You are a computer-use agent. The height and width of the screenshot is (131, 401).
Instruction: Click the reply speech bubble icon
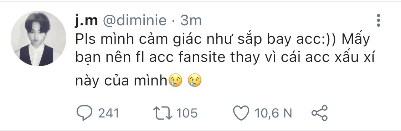click(x=84, y=113)
